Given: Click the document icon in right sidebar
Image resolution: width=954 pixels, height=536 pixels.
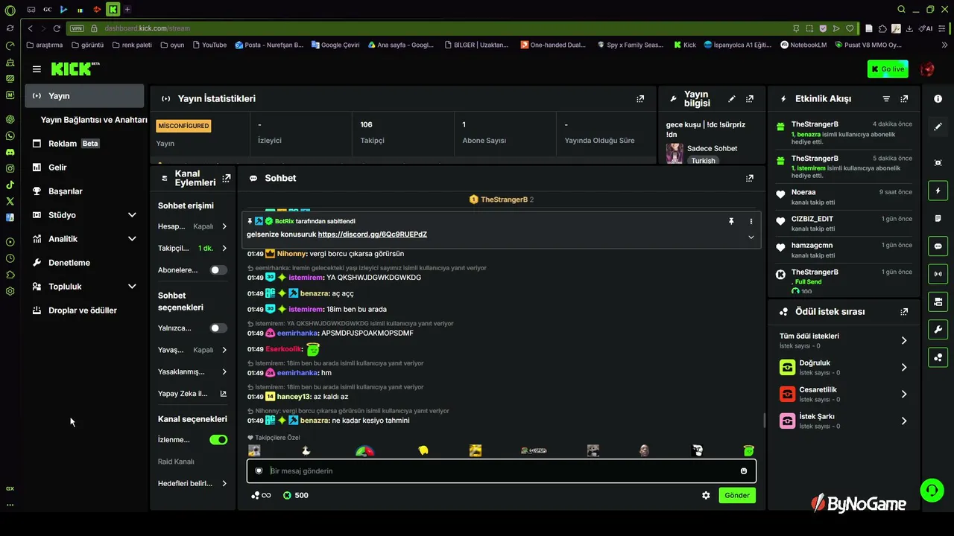Looking at the screenshot, I should point(938,218).
